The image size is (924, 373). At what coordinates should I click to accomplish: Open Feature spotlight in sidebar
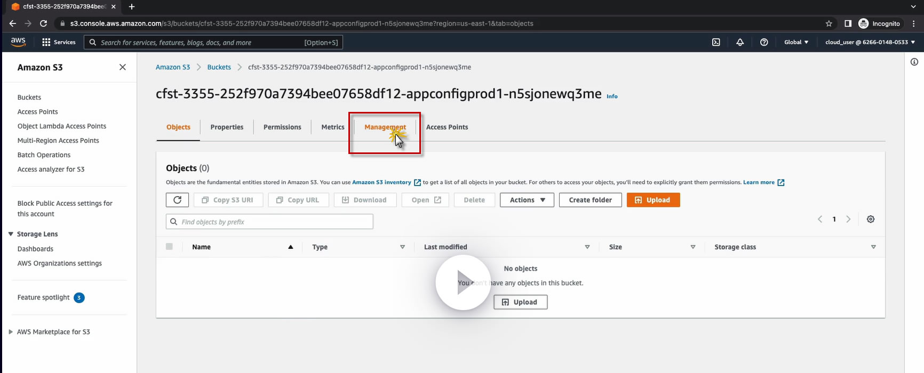(x=44, y=297)
